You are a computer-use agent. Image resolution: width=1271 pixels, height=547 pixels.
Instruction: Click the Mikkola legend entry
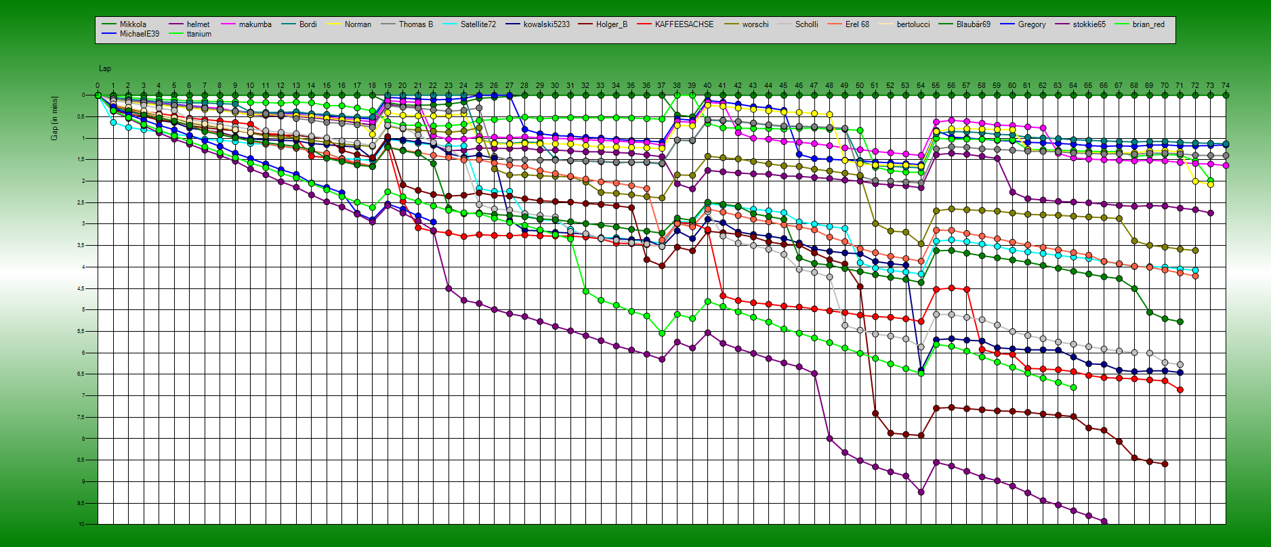point(133,24)
